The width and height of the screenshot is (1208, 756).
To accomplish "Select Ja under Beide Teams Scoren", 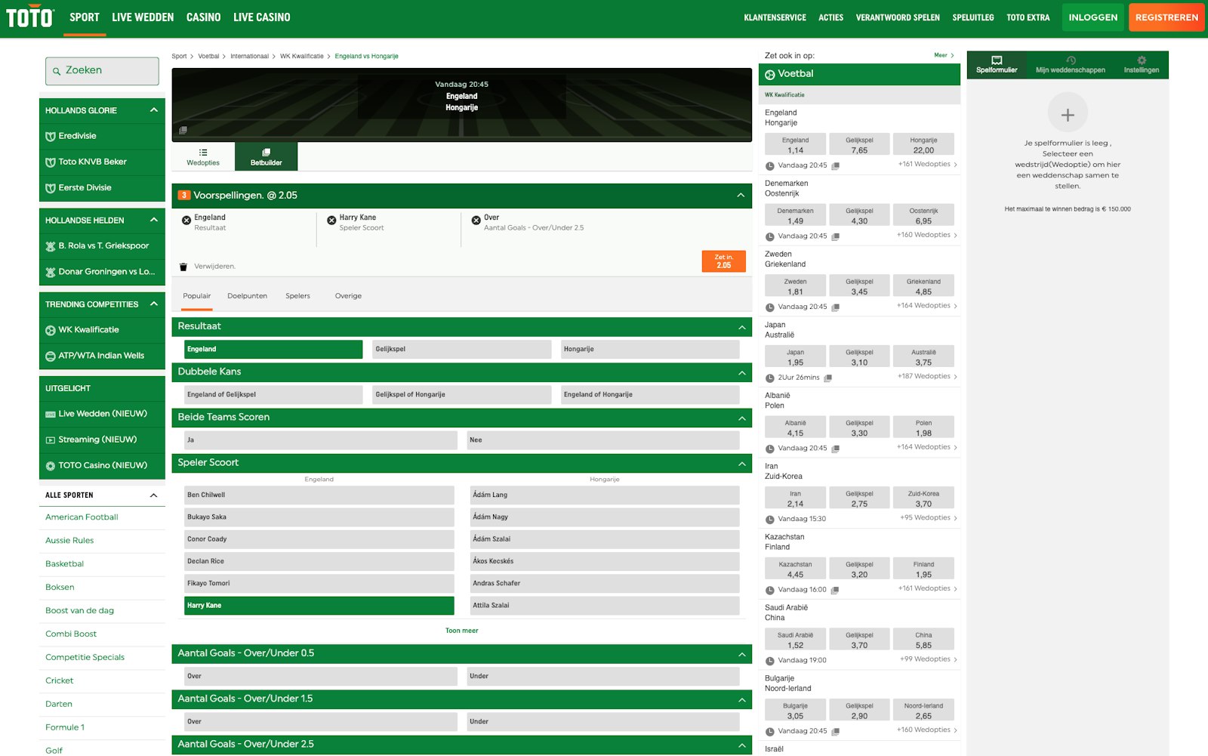I will tap(317, 440).
